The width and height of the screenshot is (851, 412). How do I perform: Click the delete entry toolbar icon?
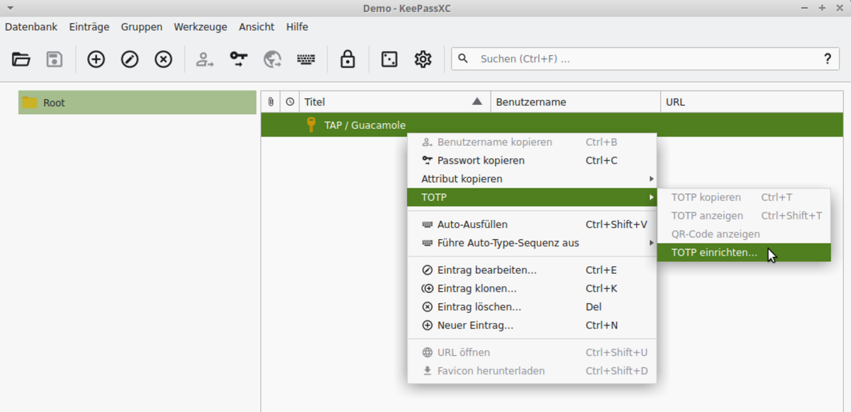click(164, 59)
